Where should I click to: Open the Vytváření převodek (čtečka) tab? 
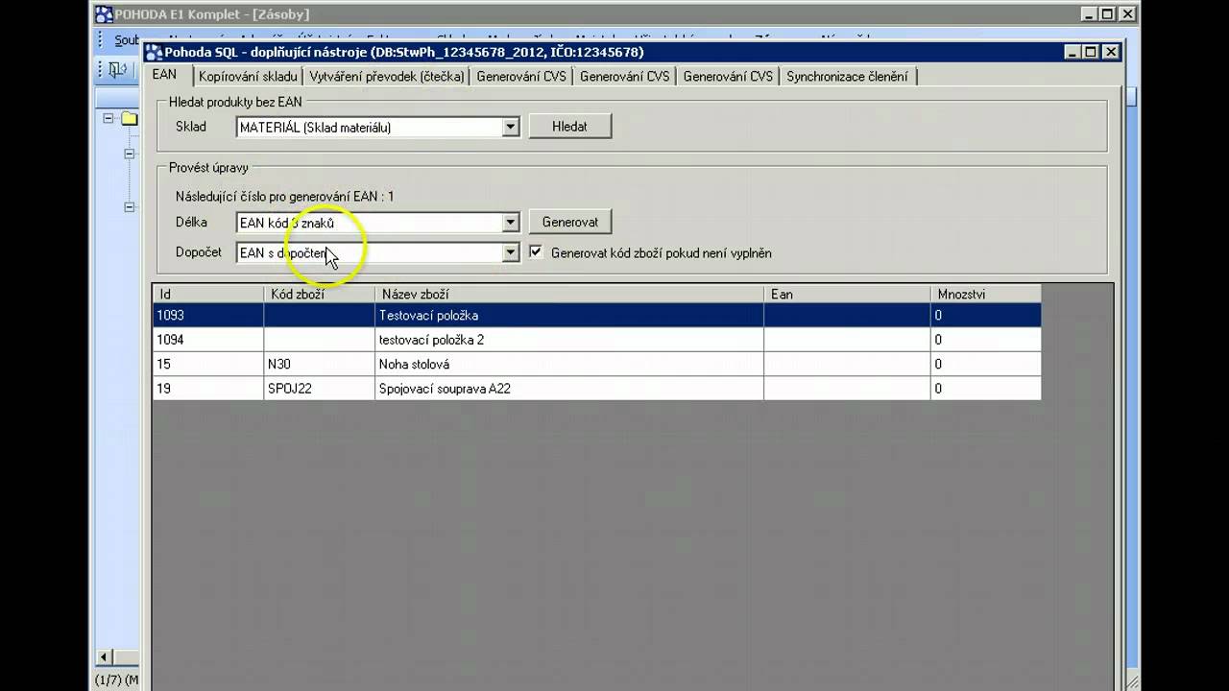[387, 77]
